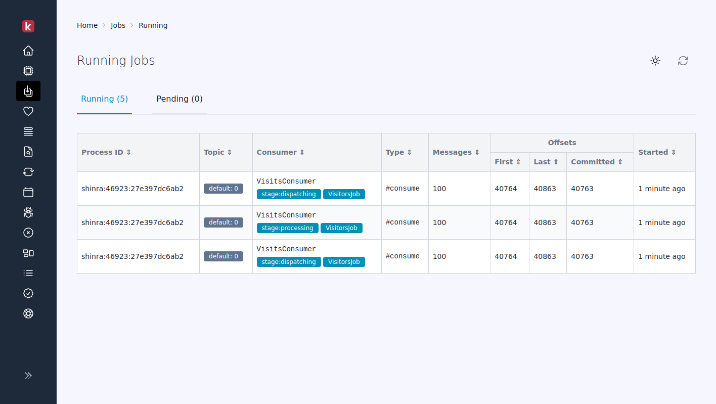Image resolution: width=716 pixels, height=404 pixels.
Task: Click the stage:processing badge
Action: pyautogui.click(x=288, y=228)
